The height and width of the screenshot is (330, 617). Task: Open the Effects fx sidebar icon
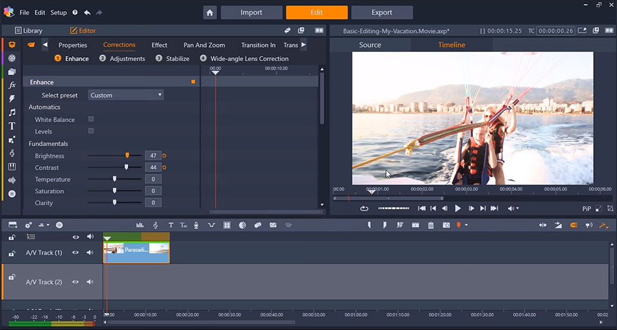(x=12, y=85)
